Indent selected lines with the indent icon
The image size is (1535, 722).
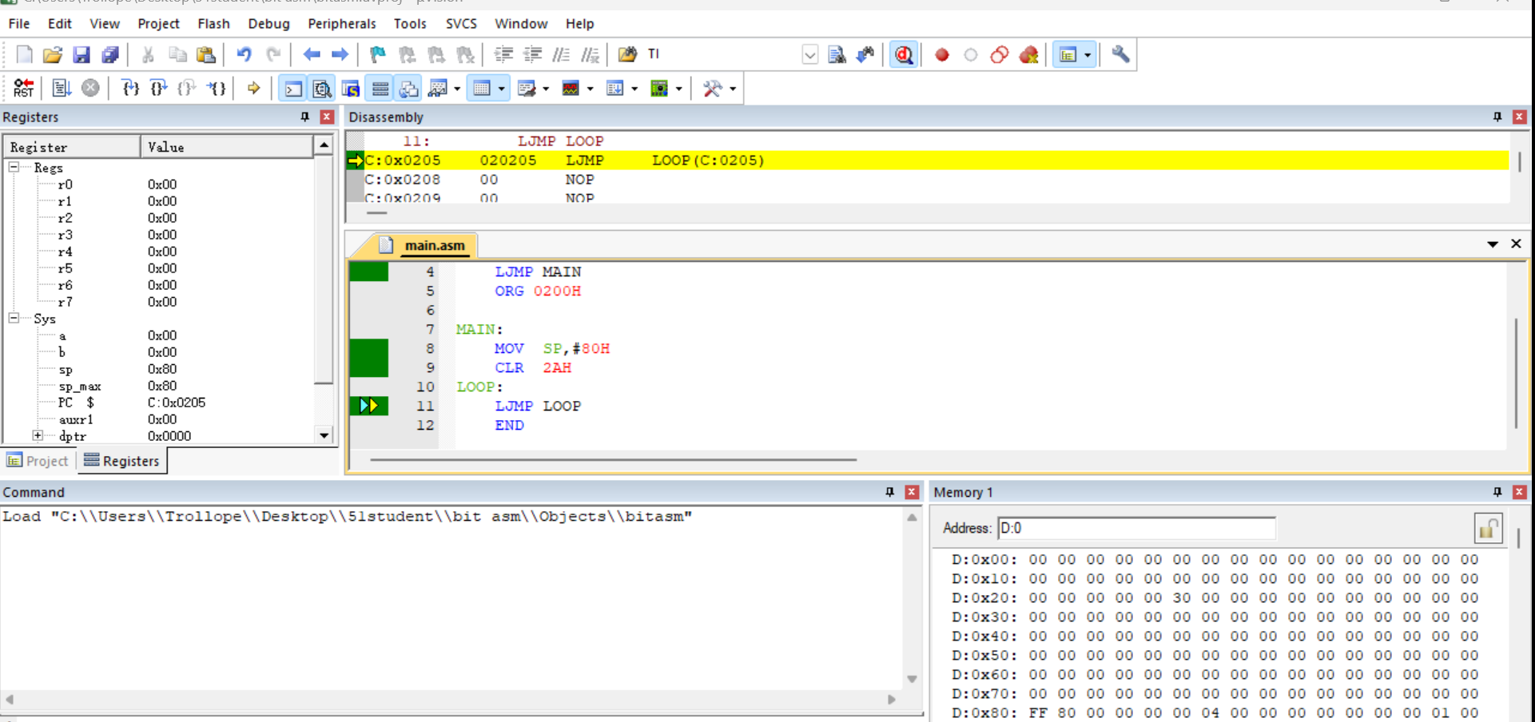point(503,54)
